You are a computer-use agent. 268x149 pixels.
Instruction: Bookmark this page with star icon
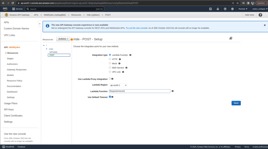click(x=238, y=3)
